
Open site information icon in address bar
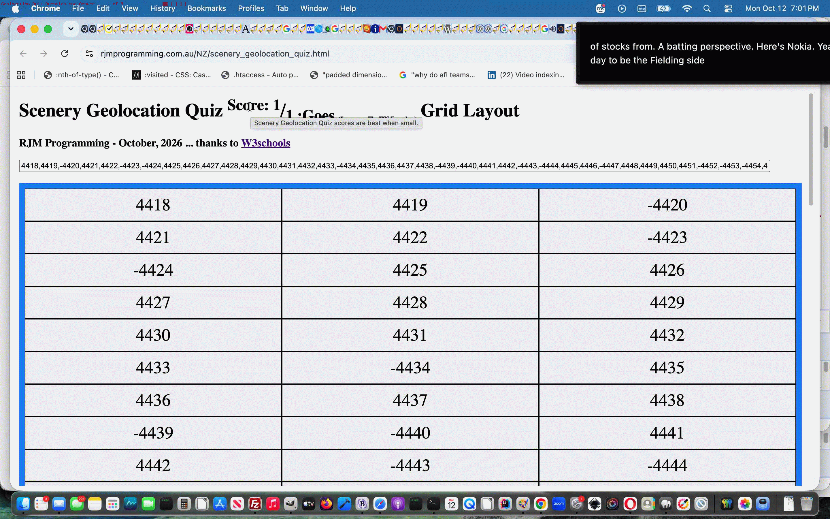click(x=89, y=54)
